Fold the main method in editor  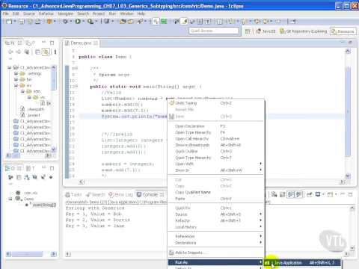pos(76,86)
